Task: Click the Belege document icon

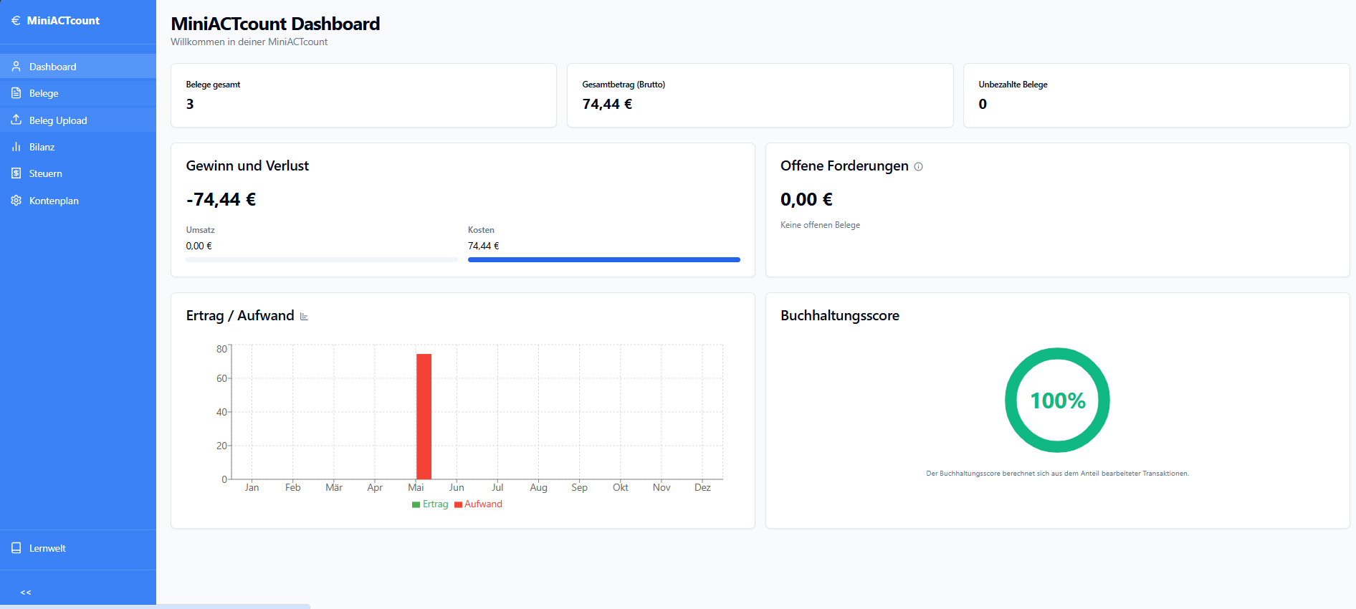Action: [x=16, y=93]
